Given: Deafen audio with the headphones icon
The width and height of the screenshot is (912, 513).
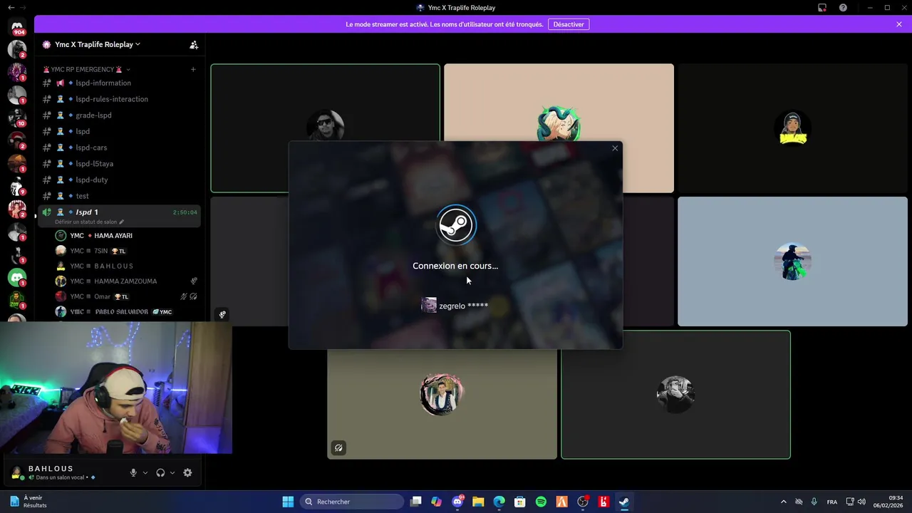Looking at the screenshot, I should (x=160, y=472).
